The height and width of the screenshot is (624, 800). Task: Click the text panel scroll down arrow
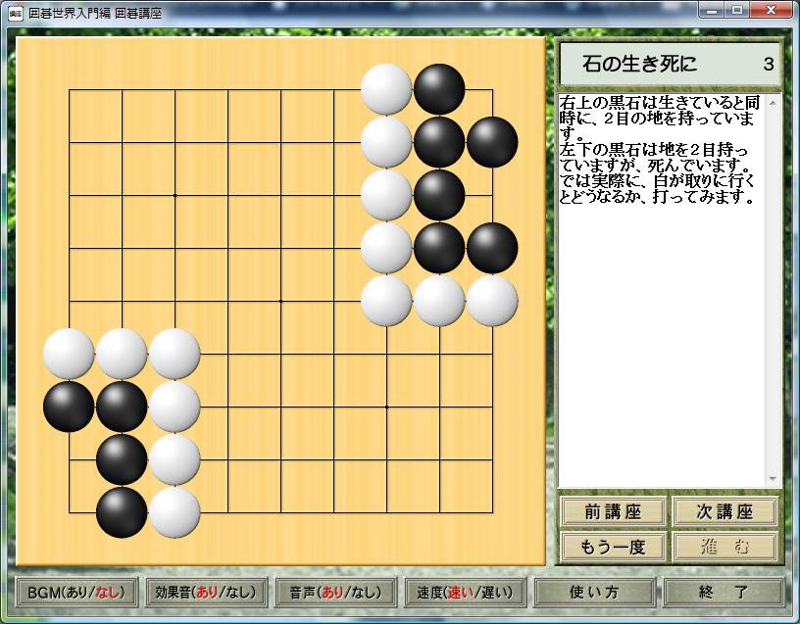(773, 479)
